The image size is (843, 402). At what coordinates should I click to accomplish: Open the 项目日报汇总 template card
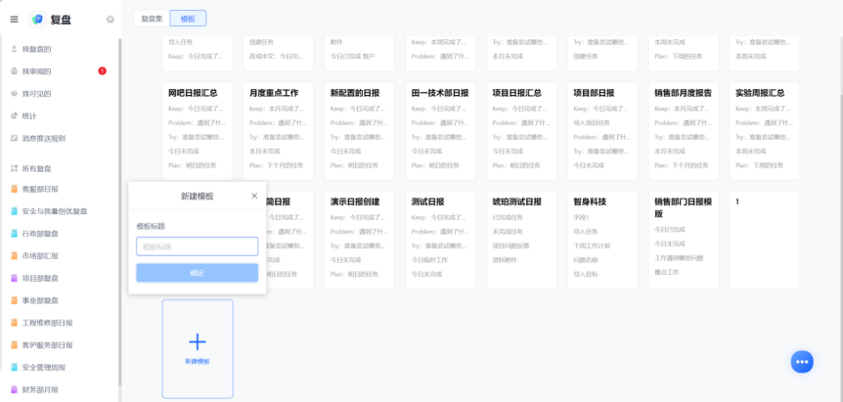point(521,131)
